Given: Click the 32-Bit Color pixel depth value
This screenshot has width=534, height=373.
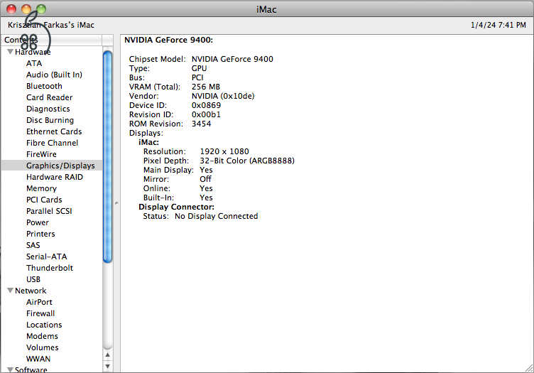Looking at the screenshot, I should tap(247, 161).
